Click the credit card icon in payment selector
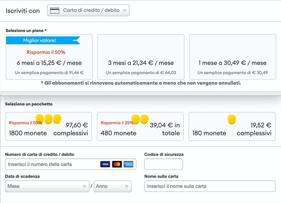 (55, 11)
